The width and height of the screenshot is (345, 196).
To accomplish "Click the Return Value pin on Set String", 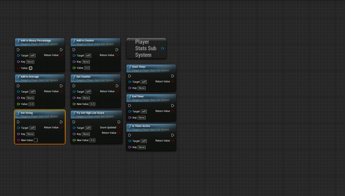I will pos(61,127).
